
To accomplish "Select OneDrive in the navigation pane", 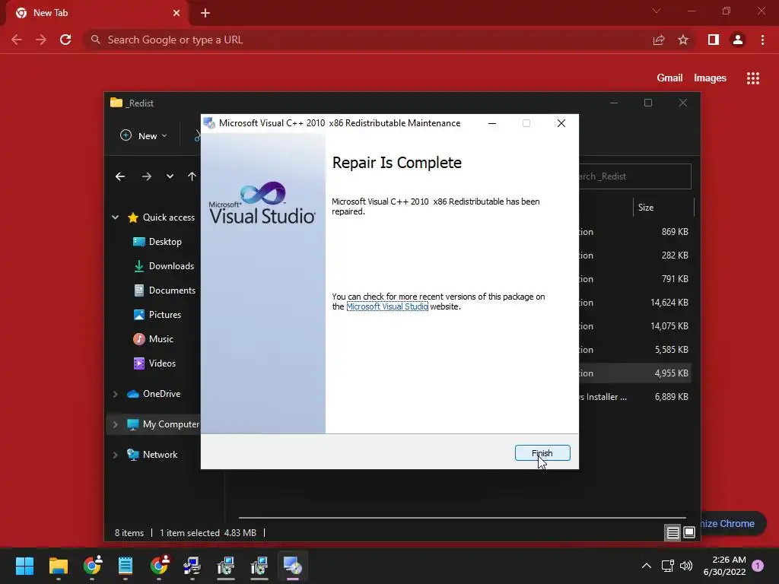I will pos(154,394).
